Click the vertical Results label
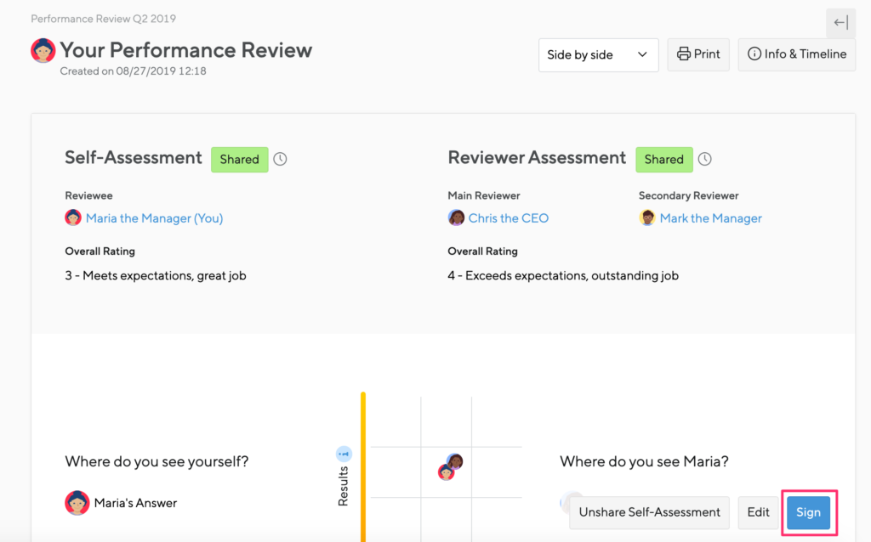The width and height of the screenshot is (871, 542). 344,487
